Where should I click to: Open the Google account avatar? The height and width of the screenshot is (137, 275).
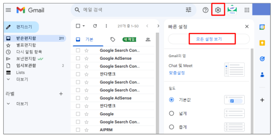261,9
